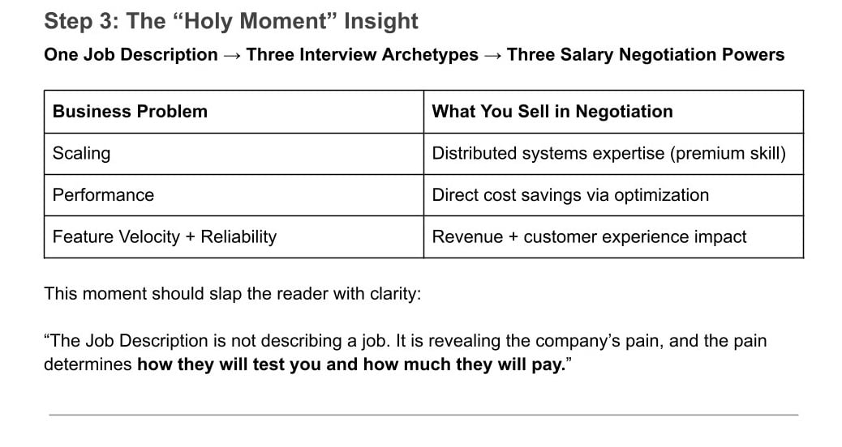The height and width of the screenshot is (447, 842).
Task: Click the horizontal divider line below the quote
Action: coord(423,415)
